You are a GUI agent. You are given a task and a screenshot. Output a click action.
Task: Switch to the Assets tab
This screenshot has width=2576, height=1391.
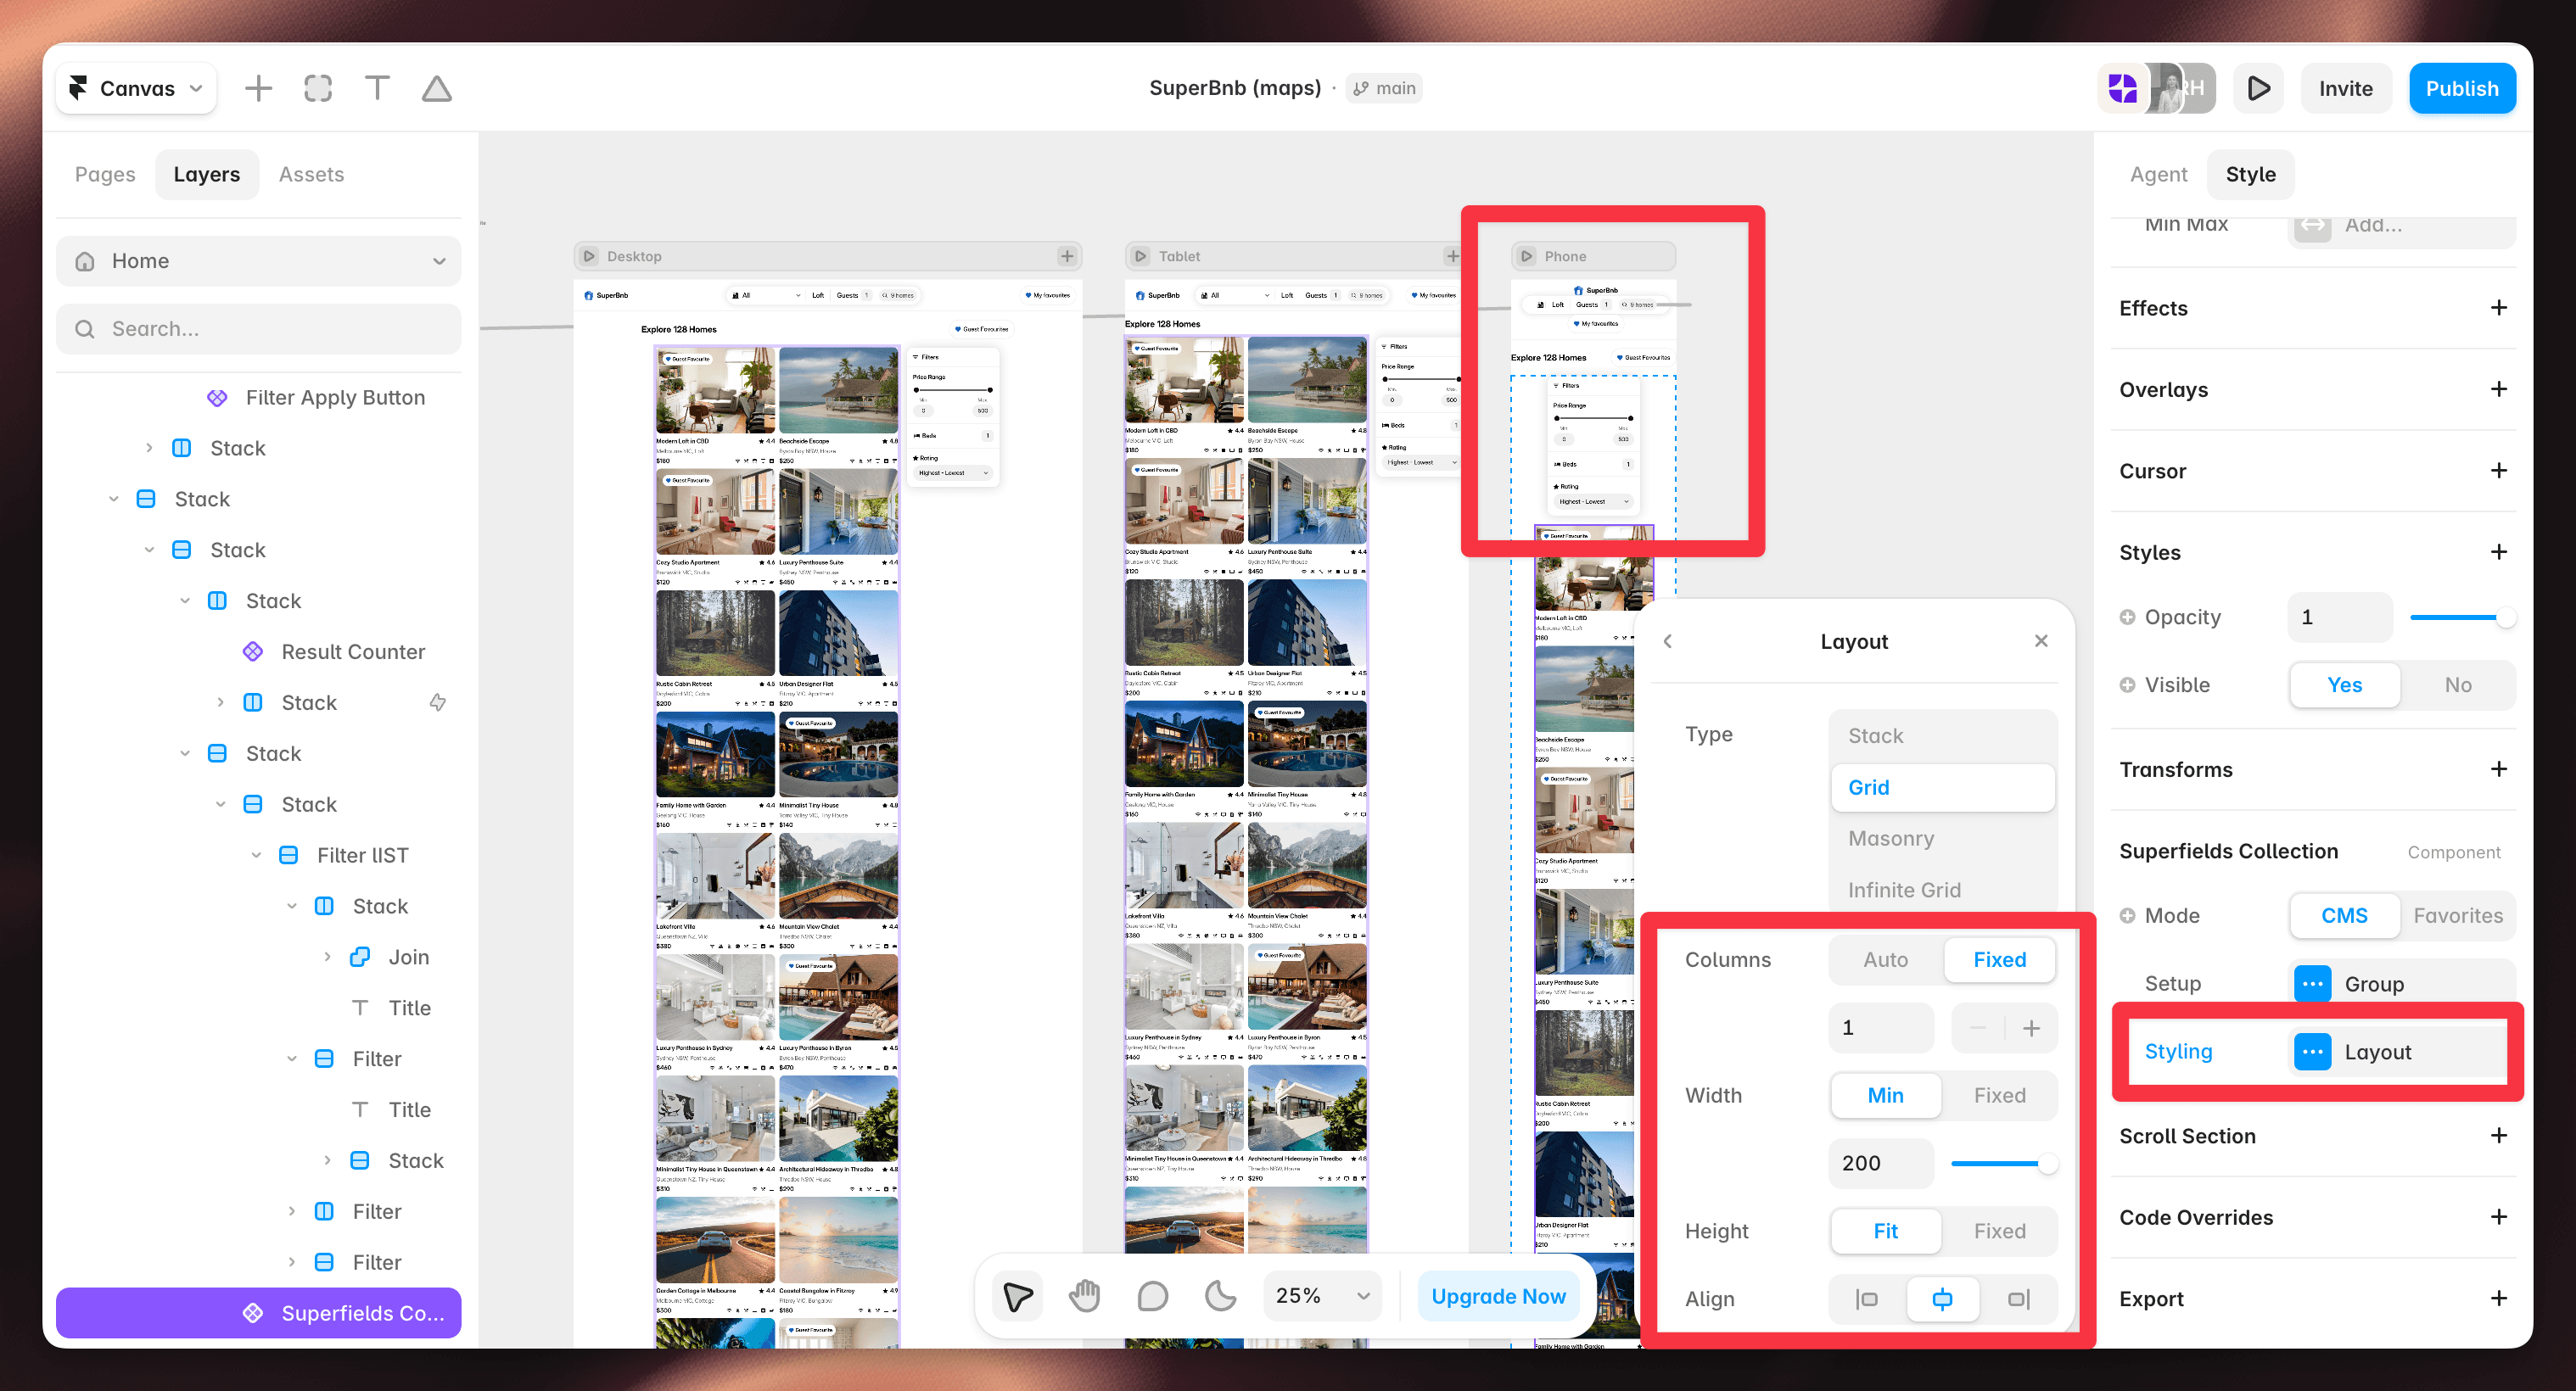tap(311, 174)
